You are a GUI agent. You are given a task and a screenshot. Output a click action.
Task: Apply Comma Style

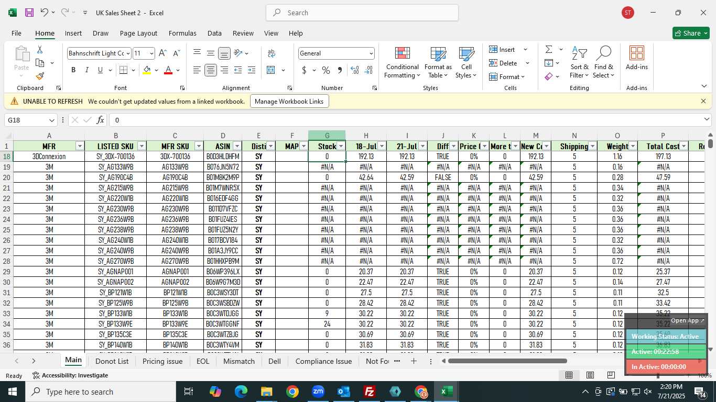pyautogui.click(x=340, y=70)
